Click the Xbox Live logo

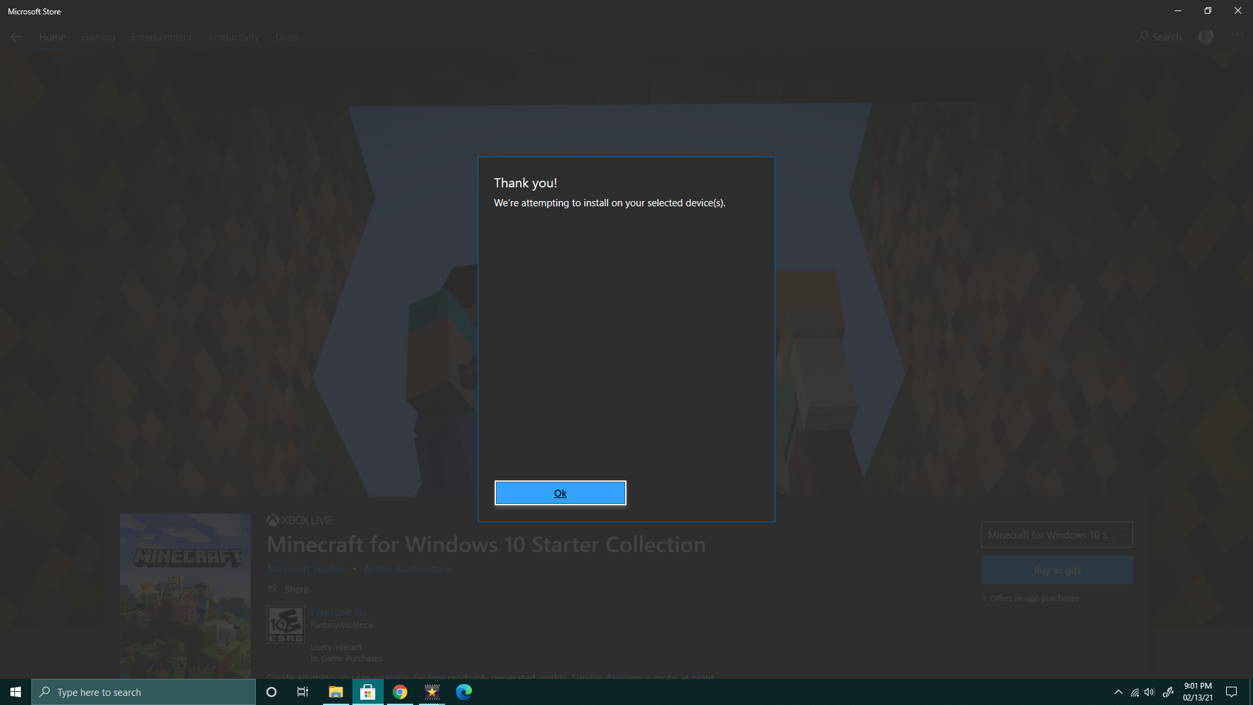click(x=299, y=520)
